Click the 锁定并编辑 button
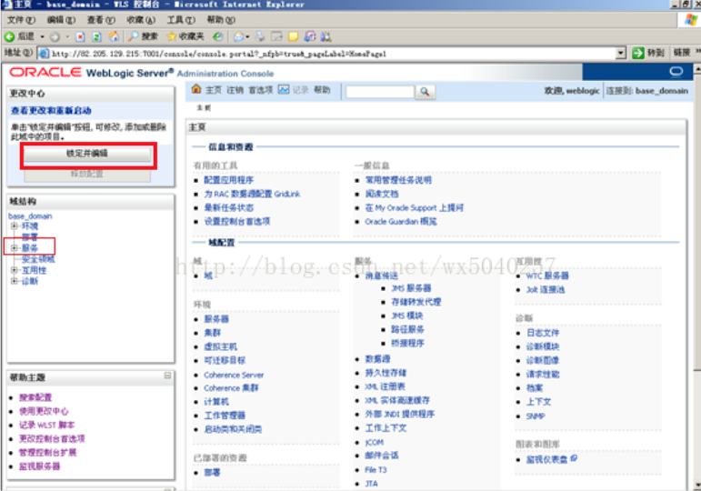 coord(87,154)
